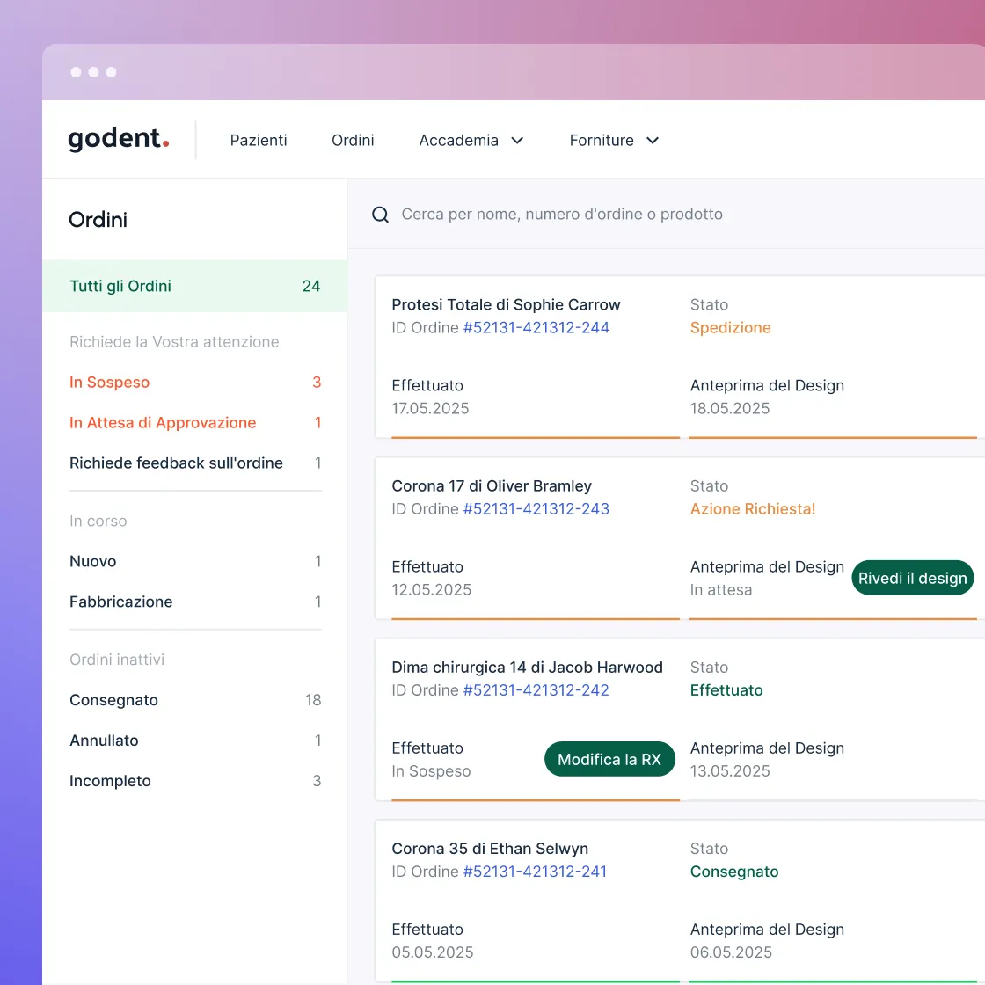Open the Forniture menu label
The width and height of the screenshot is (985, 985).
[x=602, y=140]
